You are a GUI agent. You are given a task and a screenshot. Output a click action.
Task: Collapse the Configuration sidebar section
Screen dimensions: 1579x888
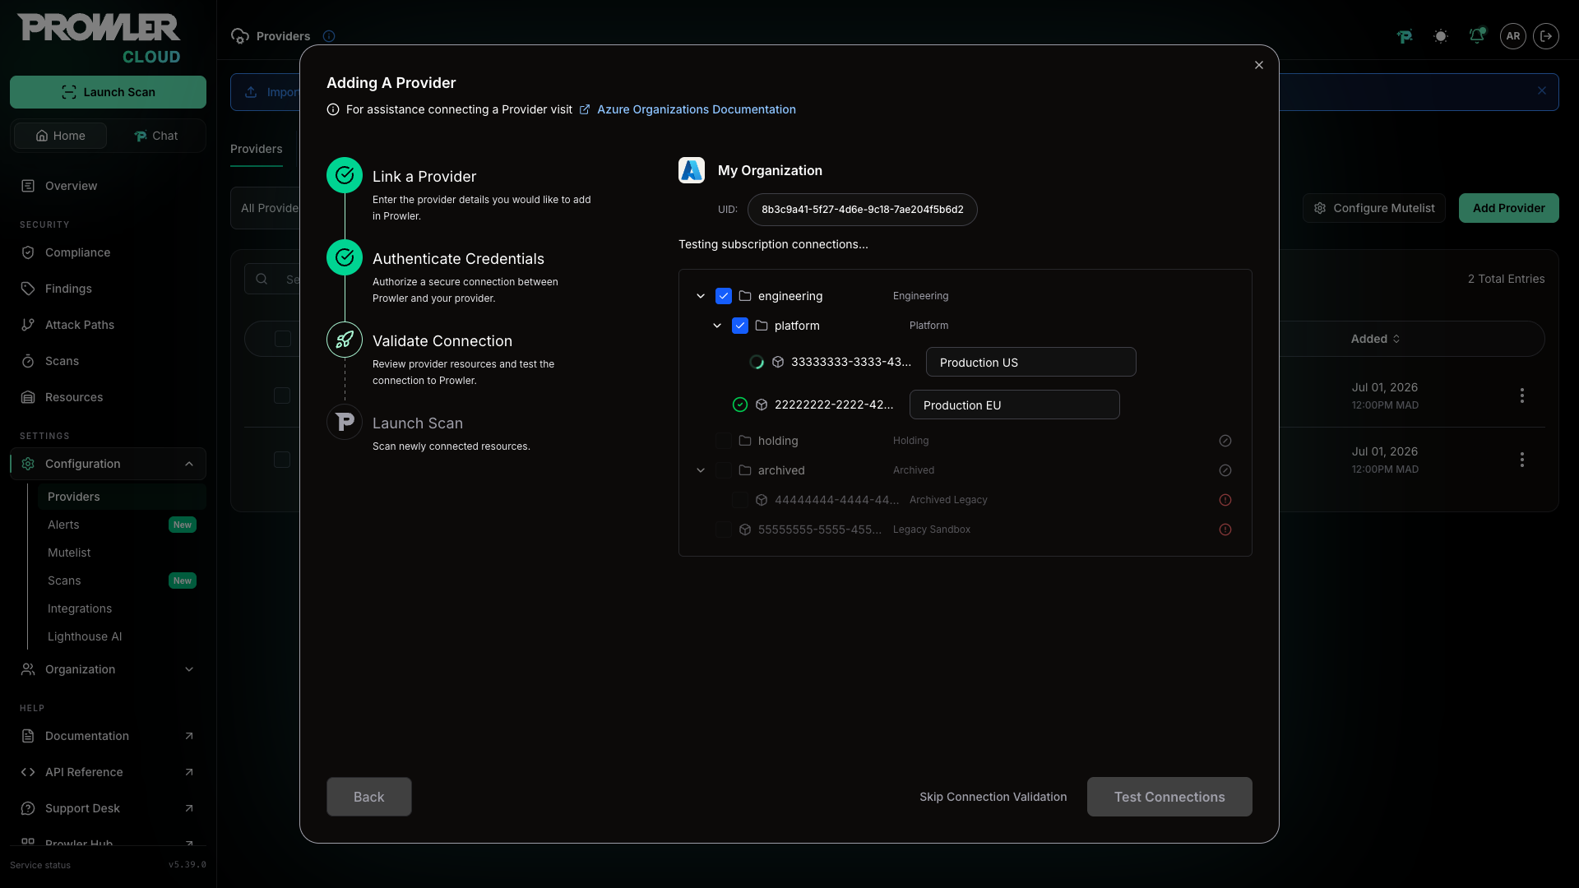[x=108, y=464]
